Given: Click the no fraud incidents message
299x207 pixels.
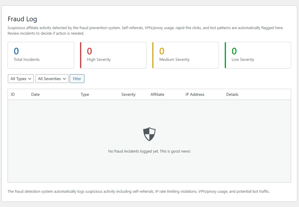Looking at the screenshot, I should click(x=149, y=151).
